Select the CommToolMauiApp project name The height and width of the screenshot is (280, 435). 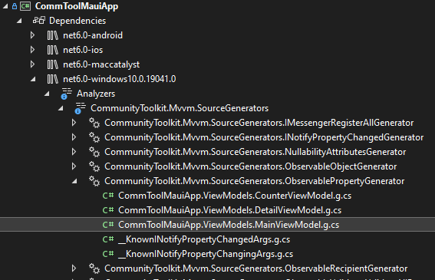tap(77, 6)
